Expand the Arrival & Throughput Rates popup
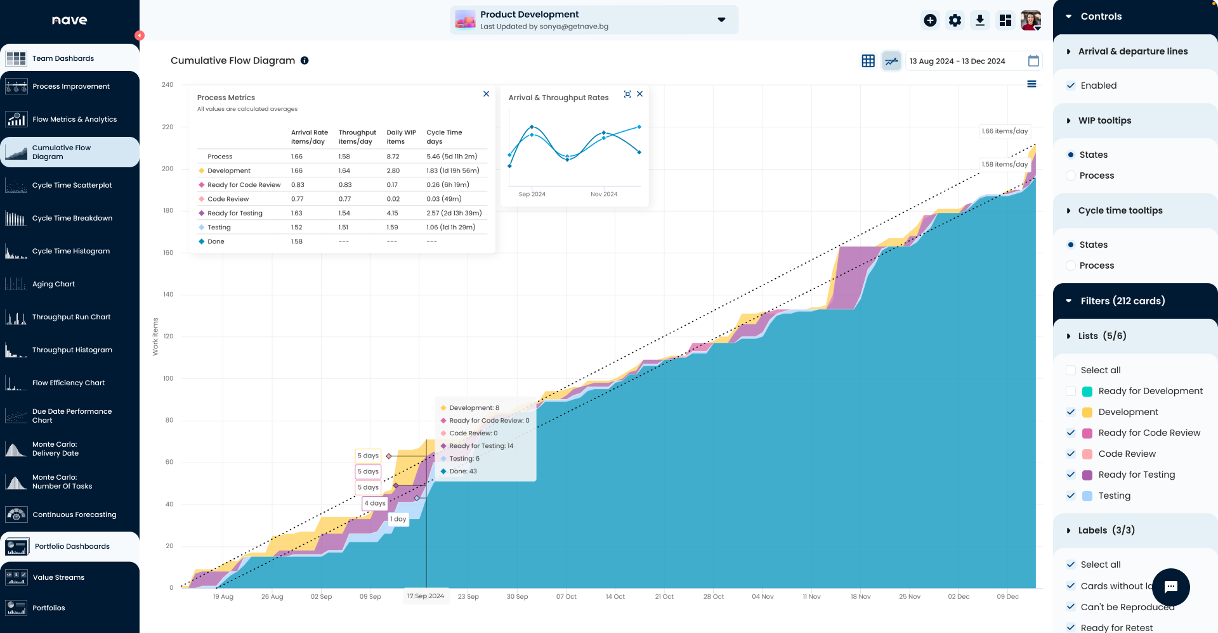1218x633 pixels. click(x=627, y=94)
